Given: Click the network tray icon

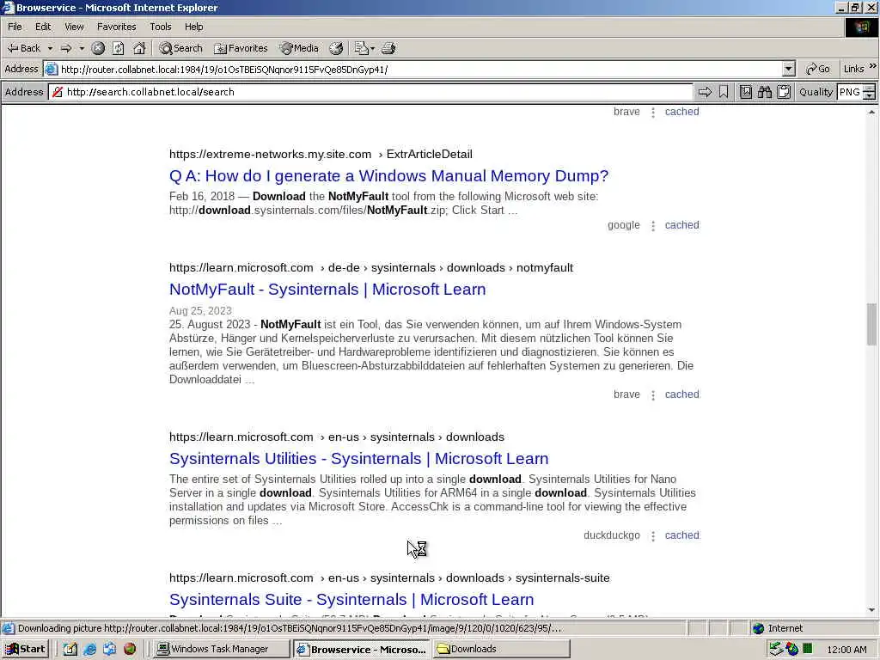Looking at the screenshot, I should 776,650.
